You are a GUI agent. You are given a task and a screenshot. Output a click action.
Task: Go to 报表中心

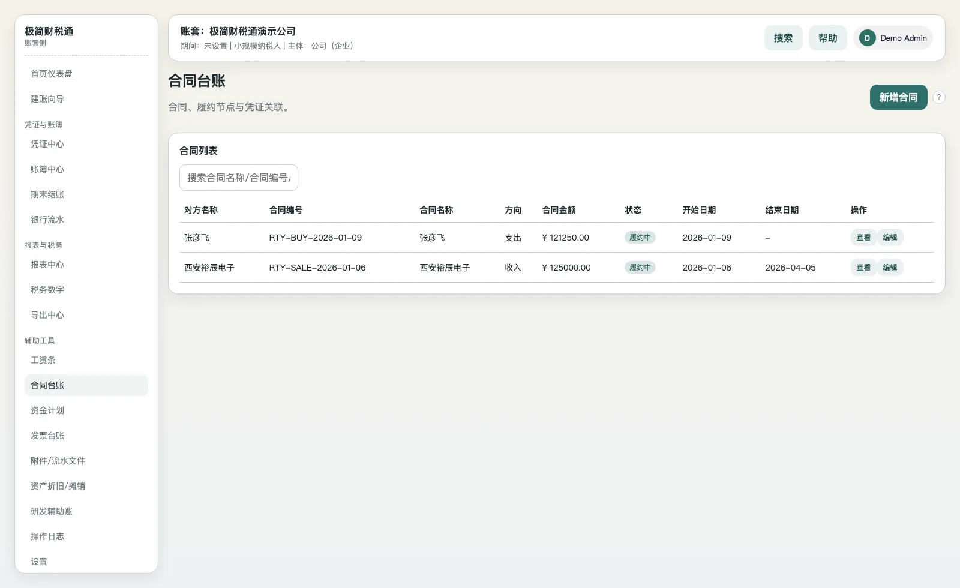47,265
